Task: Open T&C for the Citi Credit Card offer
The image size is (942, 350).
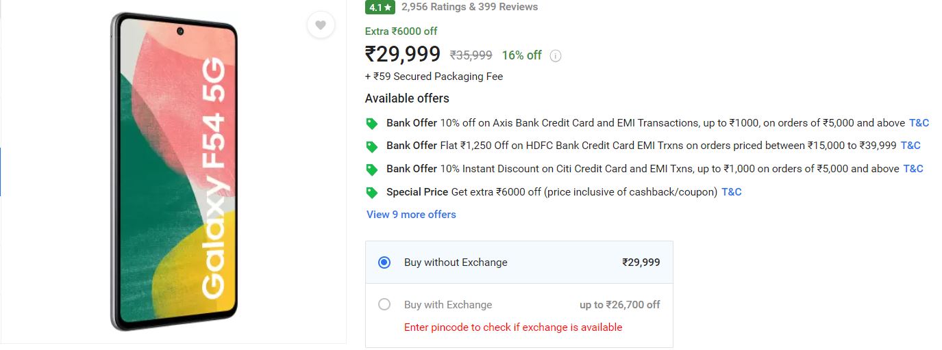Action: coord(913,169)
